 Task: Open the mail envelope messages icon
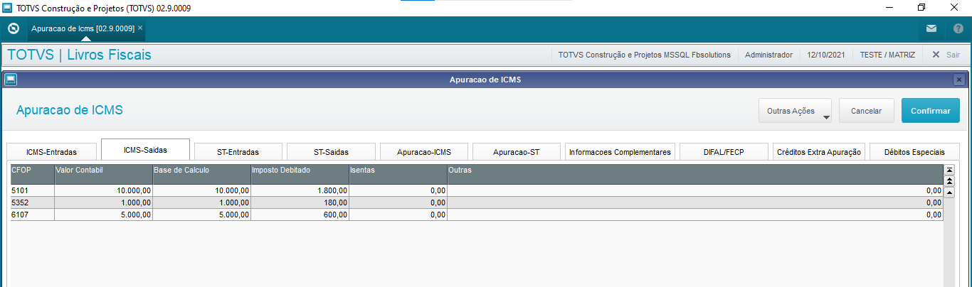point(931,28)
